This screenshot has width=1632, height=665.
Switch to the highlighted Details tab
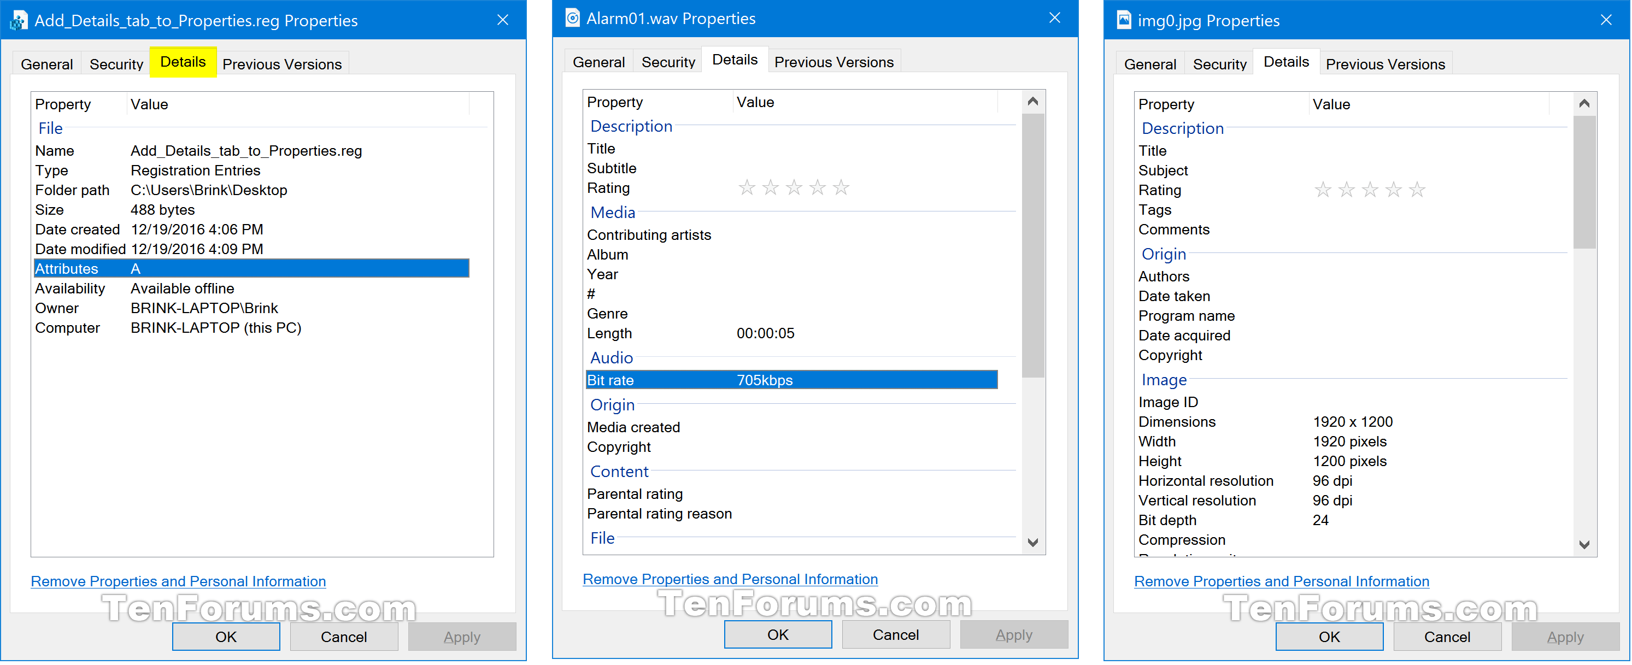tap(183, 61)
